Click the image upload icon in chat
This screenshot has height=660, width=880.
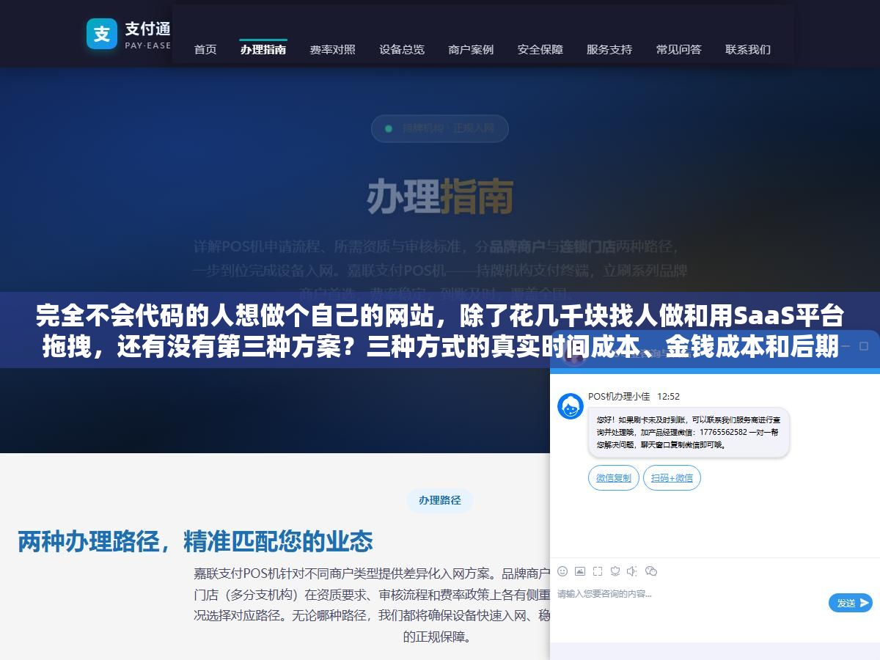(x=580, y=571)
